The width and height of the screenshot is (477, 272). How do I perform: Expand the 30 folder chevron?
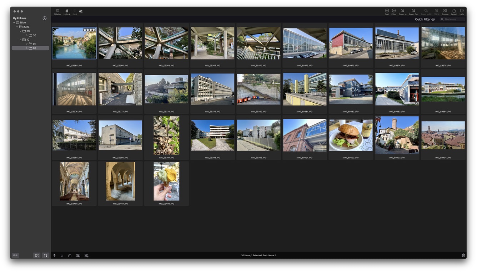pos(27,35)
